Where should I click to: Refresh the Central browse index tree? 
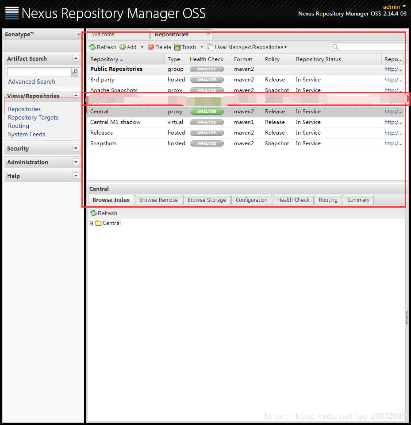coord(104,213)
